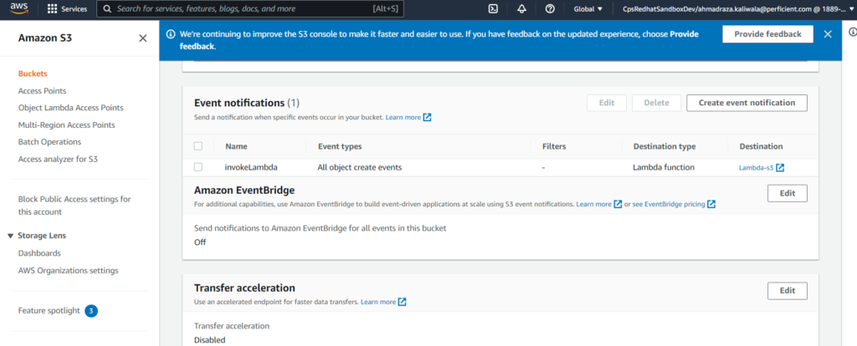The width and height of the screenshot is (857, 346).
Task: Open Learn more link under Event notifications
Action: tap(403, 117)
